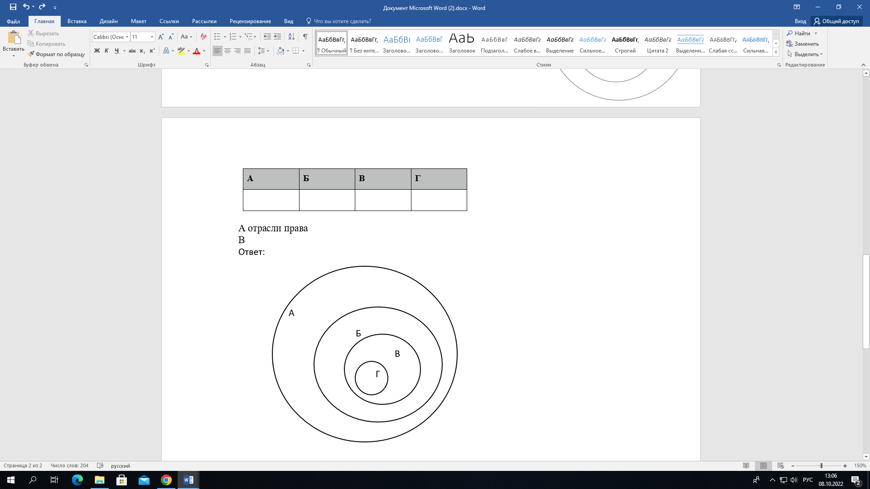The height and width of the screenshot is (489, 870).
Task: Switch to the Макет ribbon tab
Action: pyautogui.click(x=139, y=21)
